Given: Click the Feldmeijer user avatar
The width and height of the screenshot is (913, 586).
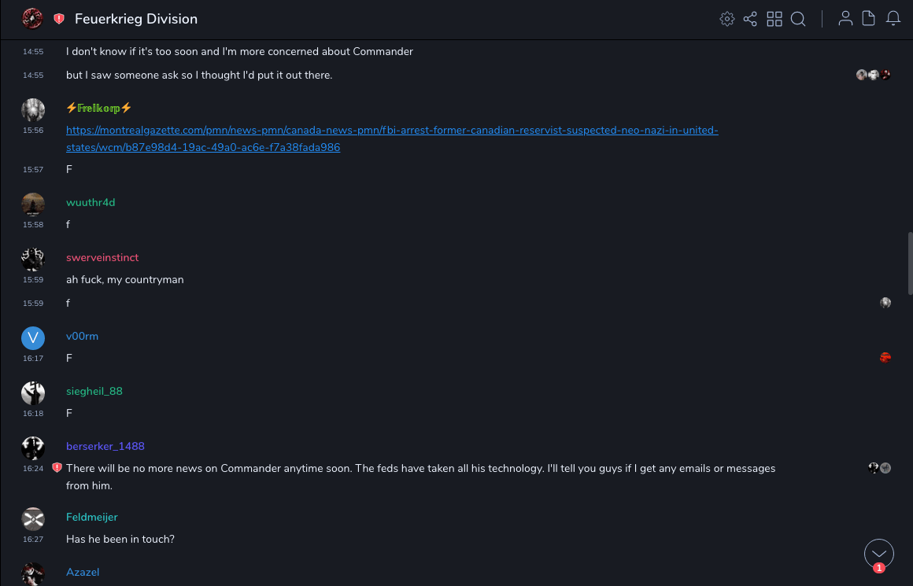Looking at the screenshot, I should pos(33,519).
